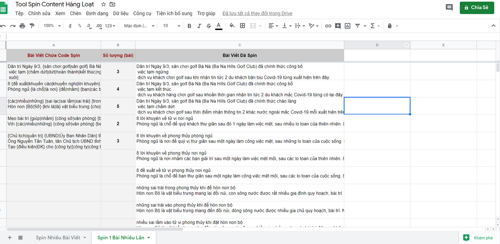
Task: Open horizontal align dropdown
Action: pyautogui.click(x=273, y=26)
